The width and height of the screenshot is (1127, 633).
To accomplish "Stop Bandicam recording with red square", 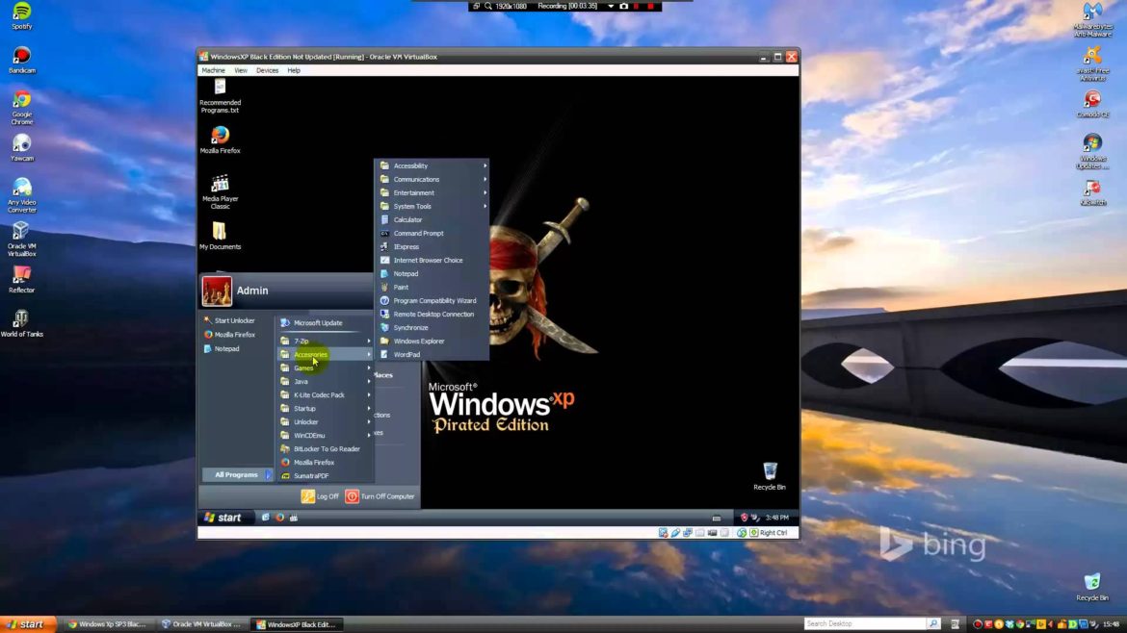I will (x=651, y=6).
